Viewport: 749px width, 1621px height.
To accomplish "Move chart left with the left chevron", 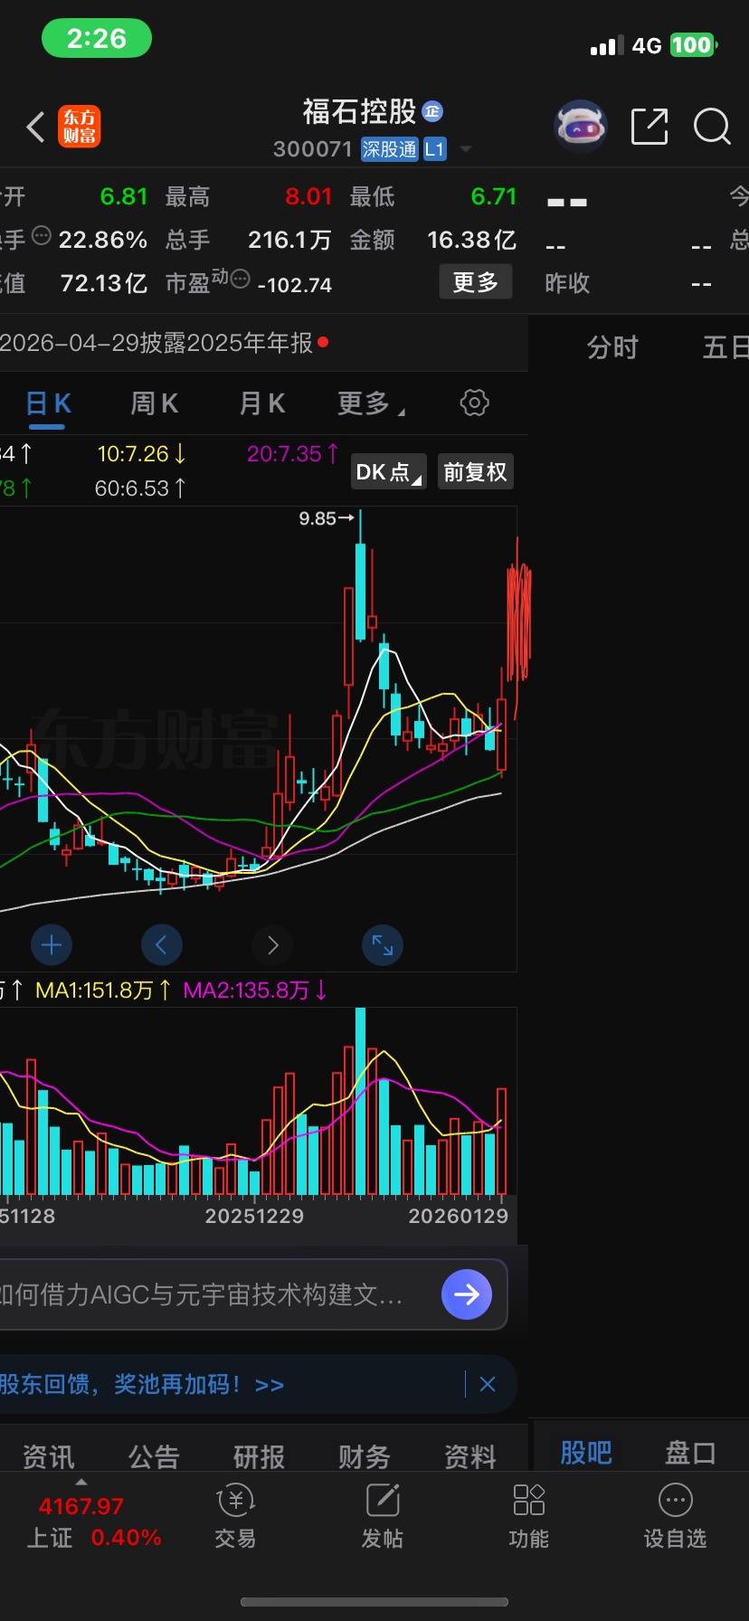I will click(x=162, y=945).
